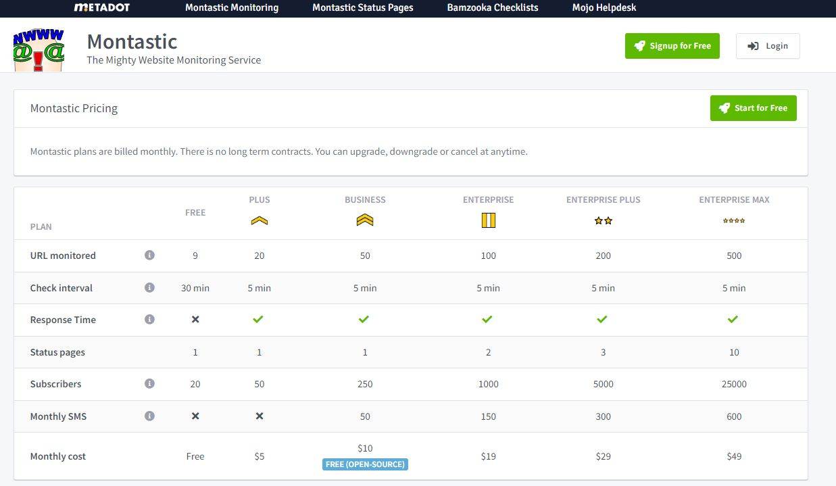
Task: Open Montastic Status Pages nav item
Action: click(363, 7)
